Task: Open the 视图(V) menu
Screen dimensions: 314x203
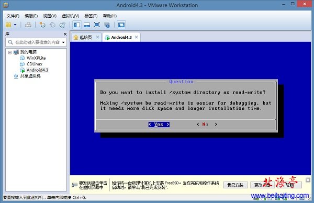Action: coord(50,16)
